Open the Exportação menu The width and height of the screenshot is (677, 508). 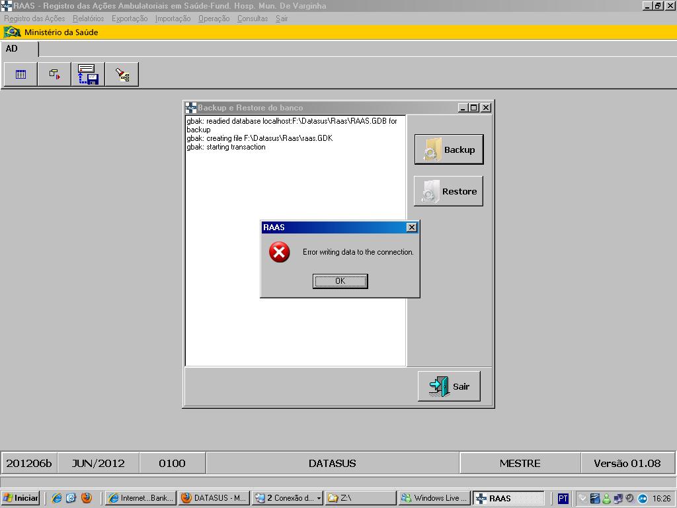coord(130,19)
